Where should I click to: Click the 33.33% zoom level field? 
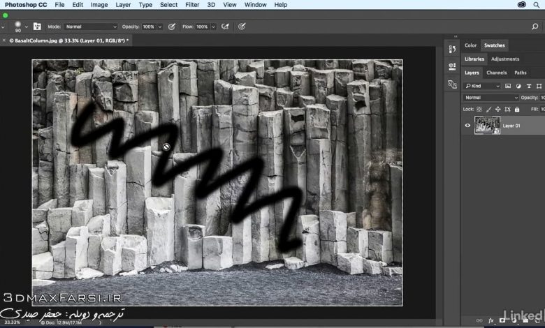pyautogui.click(x=12, y=322)
